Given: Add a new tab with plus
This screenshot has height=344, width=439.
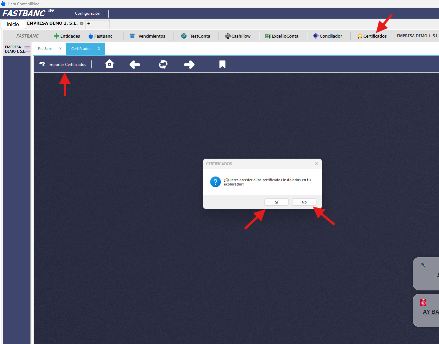Looking at the screenshot, I should tap(89, 23).
